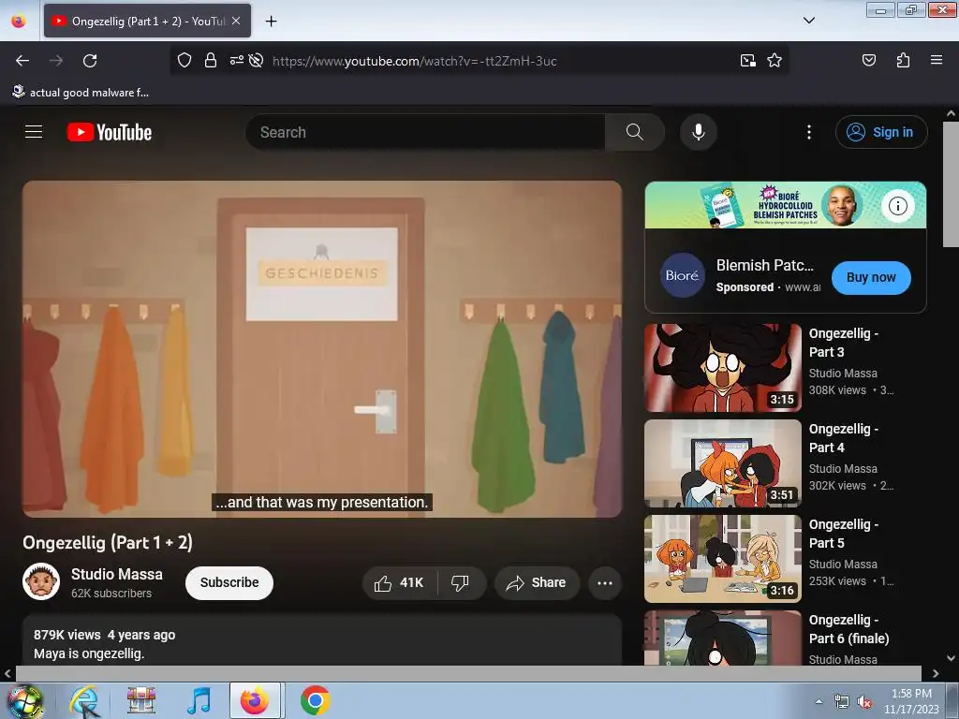The width and height of the screenshot is (959, 719).
Task: Open the Firefox application hamburger menu
Action: pyautogui.click(x=937, y=60)
